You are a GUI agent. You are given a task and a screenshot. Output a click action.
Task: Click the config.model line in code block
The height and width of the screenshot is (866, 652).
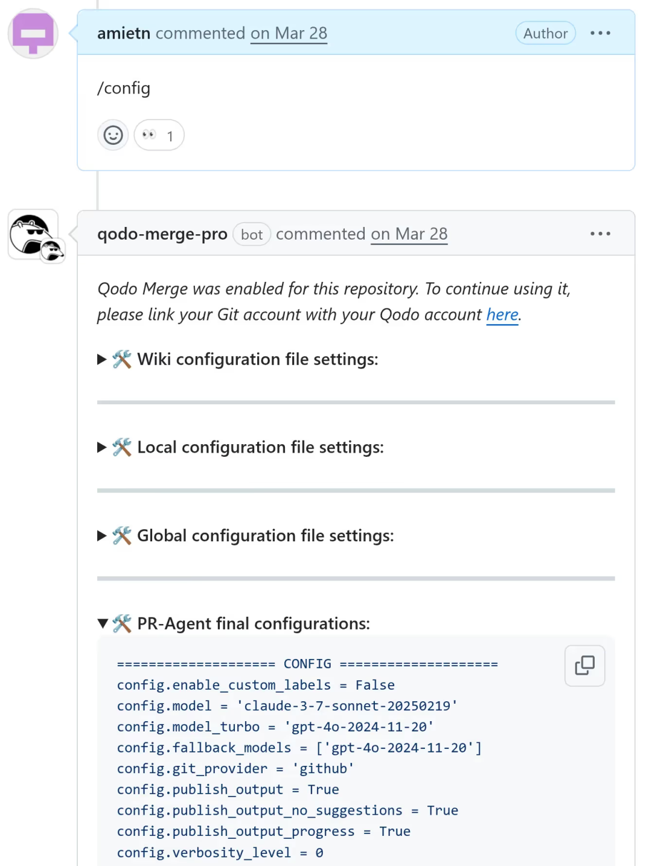[x=287, y=706]
